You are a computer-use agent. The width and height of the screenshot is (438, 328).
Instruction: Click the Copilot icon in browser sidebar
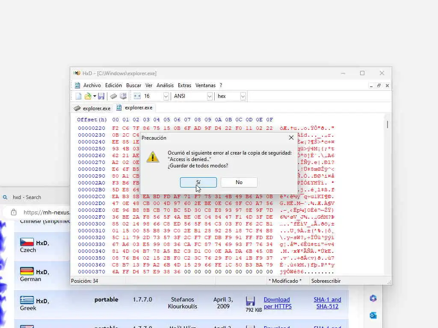coord(373,298)
